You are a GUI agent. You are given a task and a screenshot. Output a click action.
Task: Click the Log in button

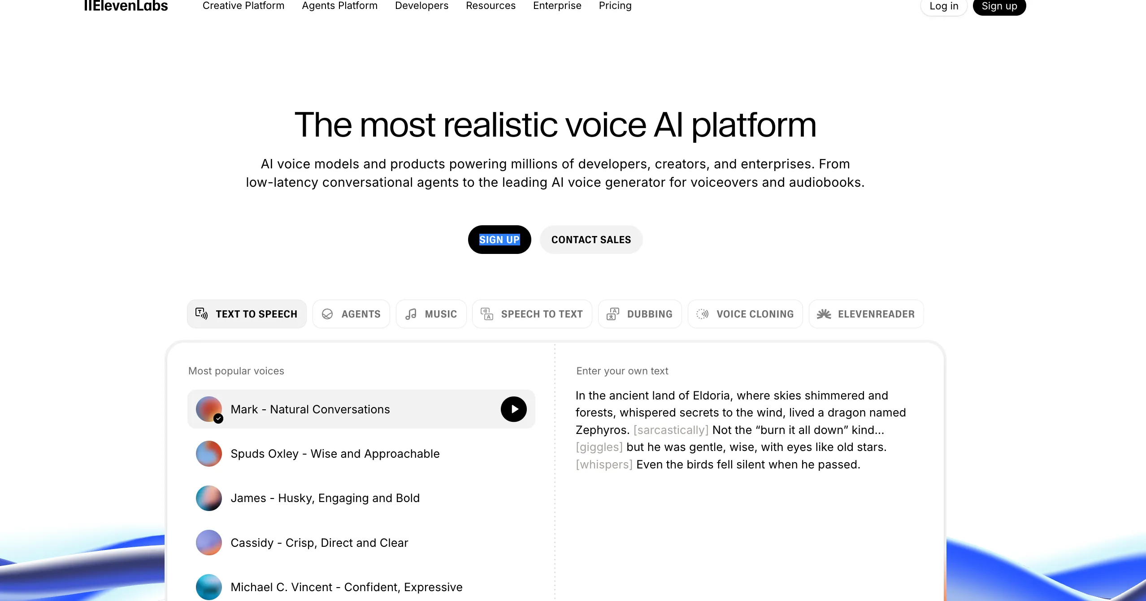(x=943, y=6)
